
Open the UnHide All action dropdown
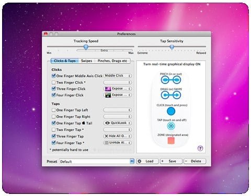pos(118,143)
